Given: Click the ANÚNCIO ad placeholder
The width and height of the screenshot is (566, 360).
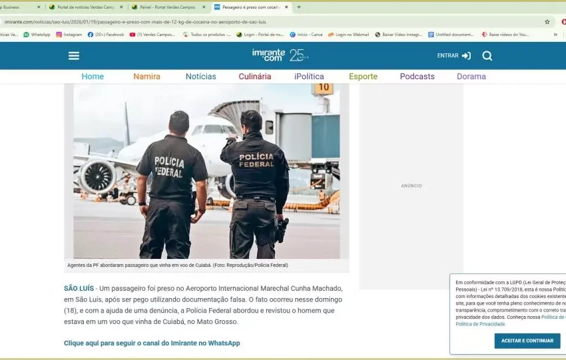Looking at the screenshot, I should point(411,186).
